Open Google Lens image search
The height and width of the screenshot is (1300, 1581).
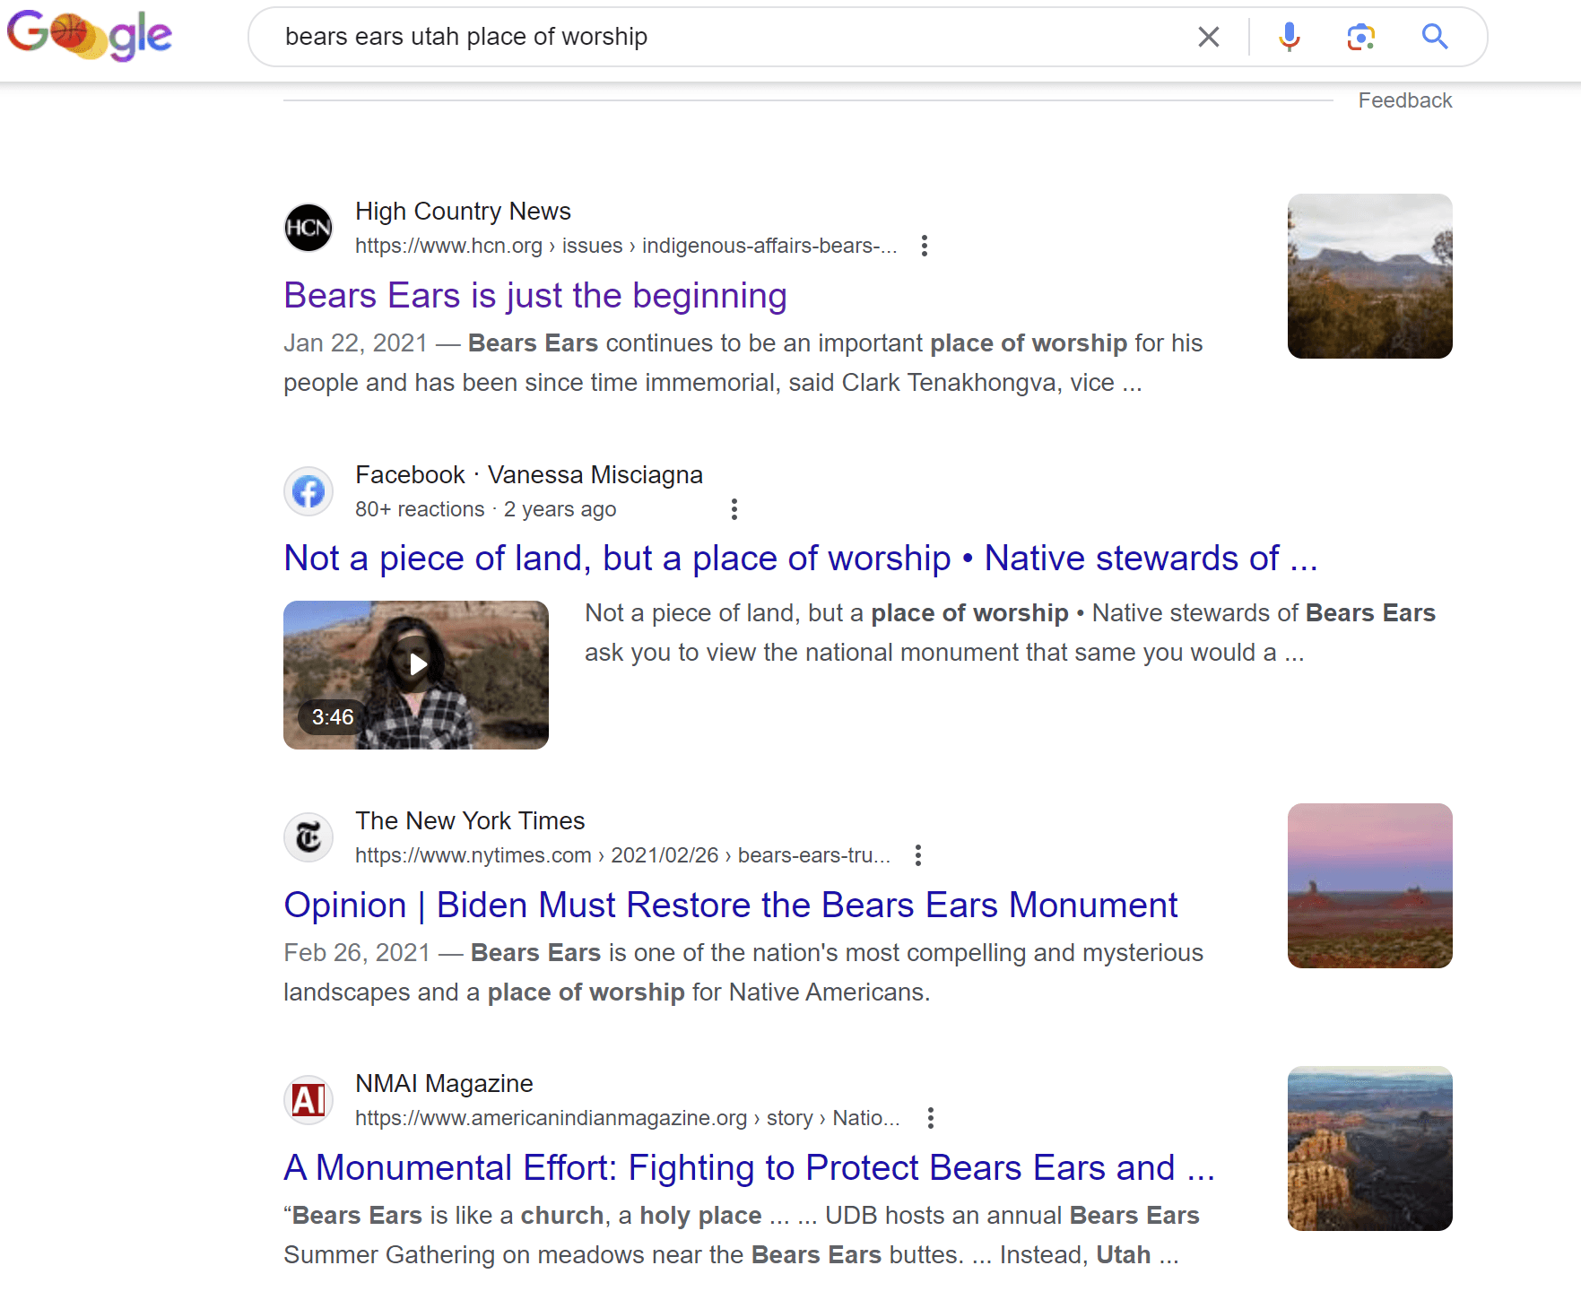[x=1360, y=37]
